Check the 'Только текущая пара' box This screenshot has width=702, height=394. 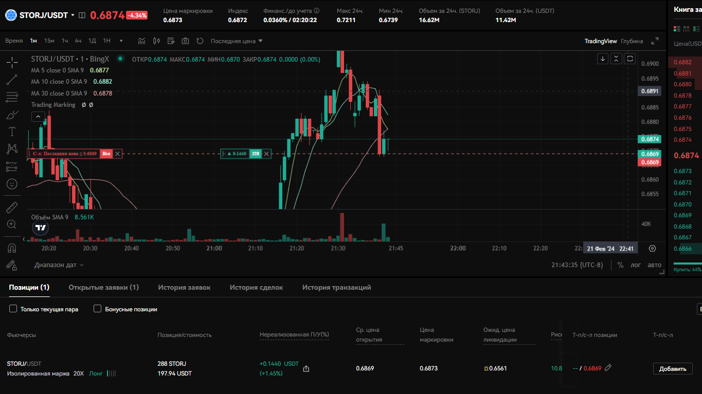[13, 309]
